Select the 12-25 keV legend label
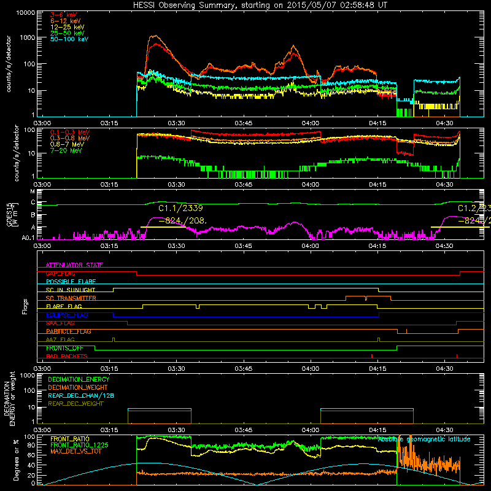491x491 pixels. tap(67, 27)
